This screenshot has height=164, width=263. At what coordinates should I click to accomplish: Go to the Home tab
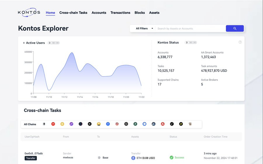coord(50,13)
